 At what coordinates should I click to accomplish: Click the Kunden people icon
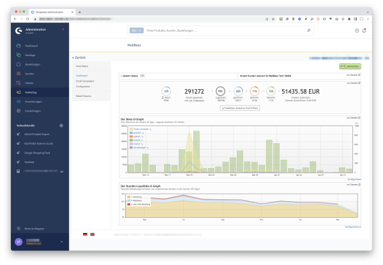tap(19, 74)
